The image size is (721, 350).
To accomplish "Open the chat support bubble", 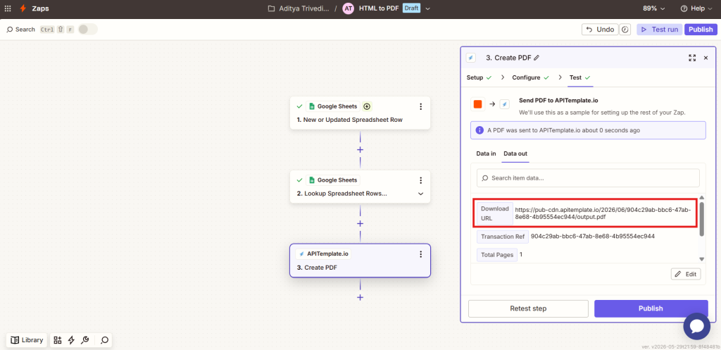I will tap(697, 327).
